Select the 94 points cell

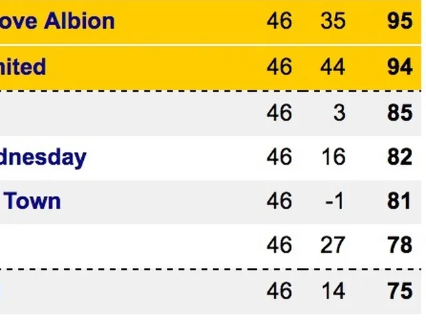399,67
